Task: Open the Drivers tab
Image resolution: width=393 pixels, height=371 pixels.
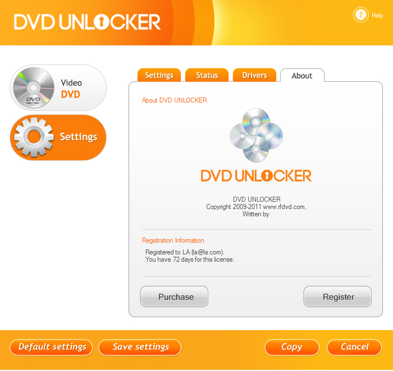Action: [254, 75]
